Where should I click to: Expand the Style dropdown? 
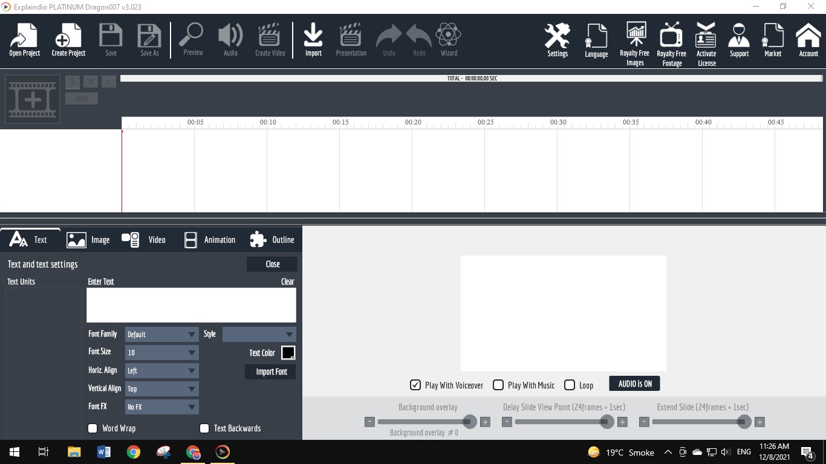(x=259, y=334)
